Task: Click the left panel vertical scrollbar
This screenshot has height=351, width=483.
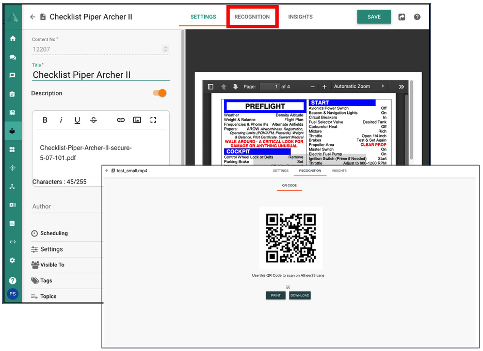Action: point(183,97)
